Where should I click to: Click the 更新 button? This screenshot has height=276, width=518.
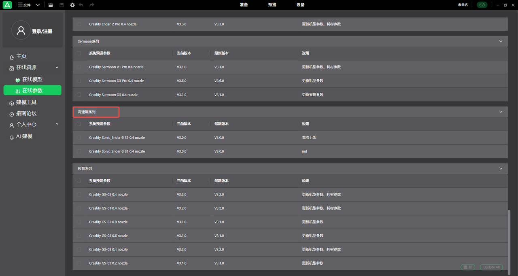(x=468, y=267)
